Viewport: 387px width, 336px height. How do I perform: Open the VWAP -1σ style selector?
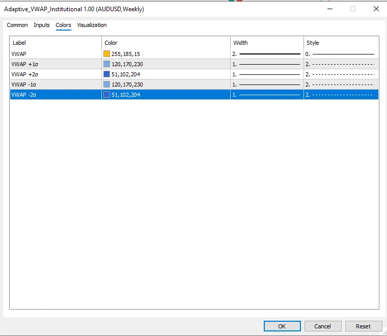point(340,84)
